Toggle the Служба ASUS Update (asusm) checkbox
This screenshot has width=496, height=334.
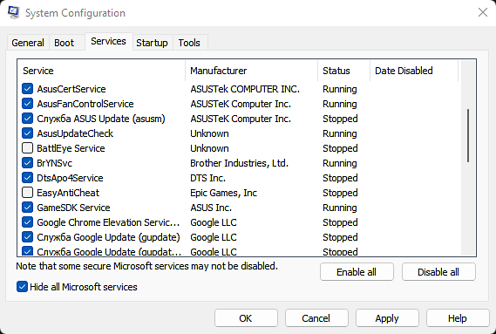click(28, 119)
